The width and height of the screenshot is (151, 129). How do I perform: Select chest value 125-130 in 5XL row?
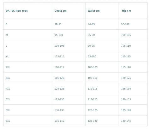tap(59, 99)
